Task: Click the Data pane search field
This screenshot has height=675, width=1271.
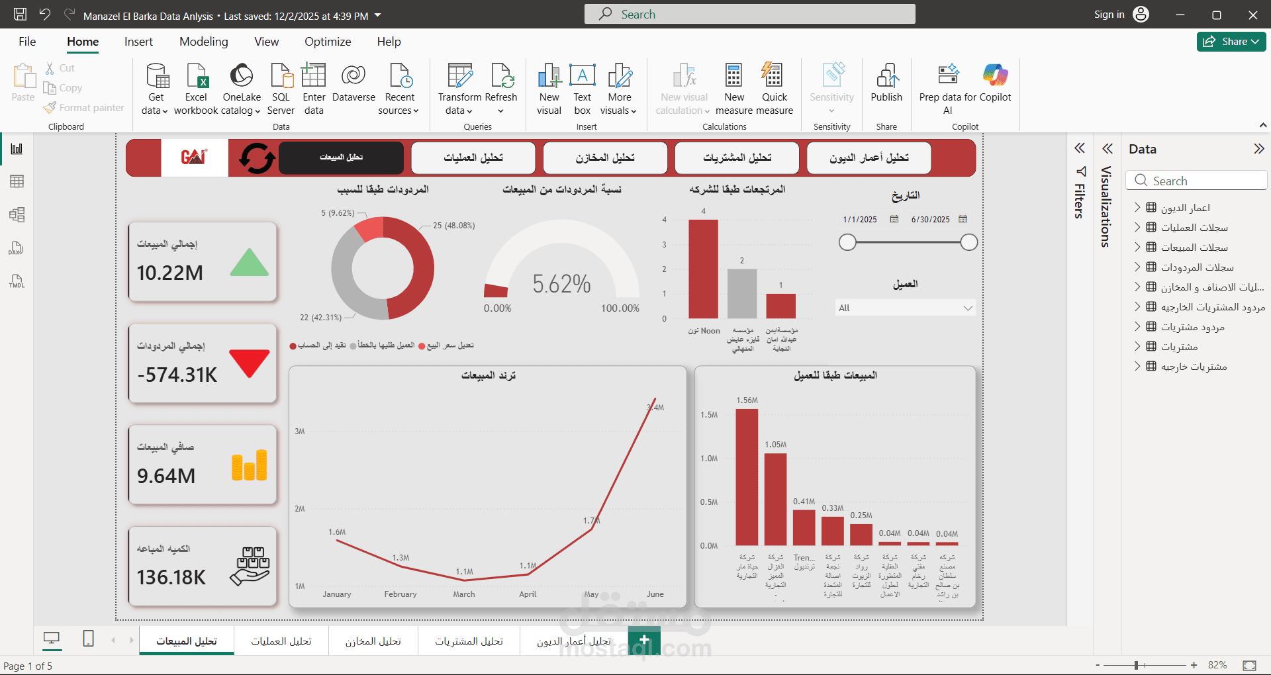Action: 1196,181
